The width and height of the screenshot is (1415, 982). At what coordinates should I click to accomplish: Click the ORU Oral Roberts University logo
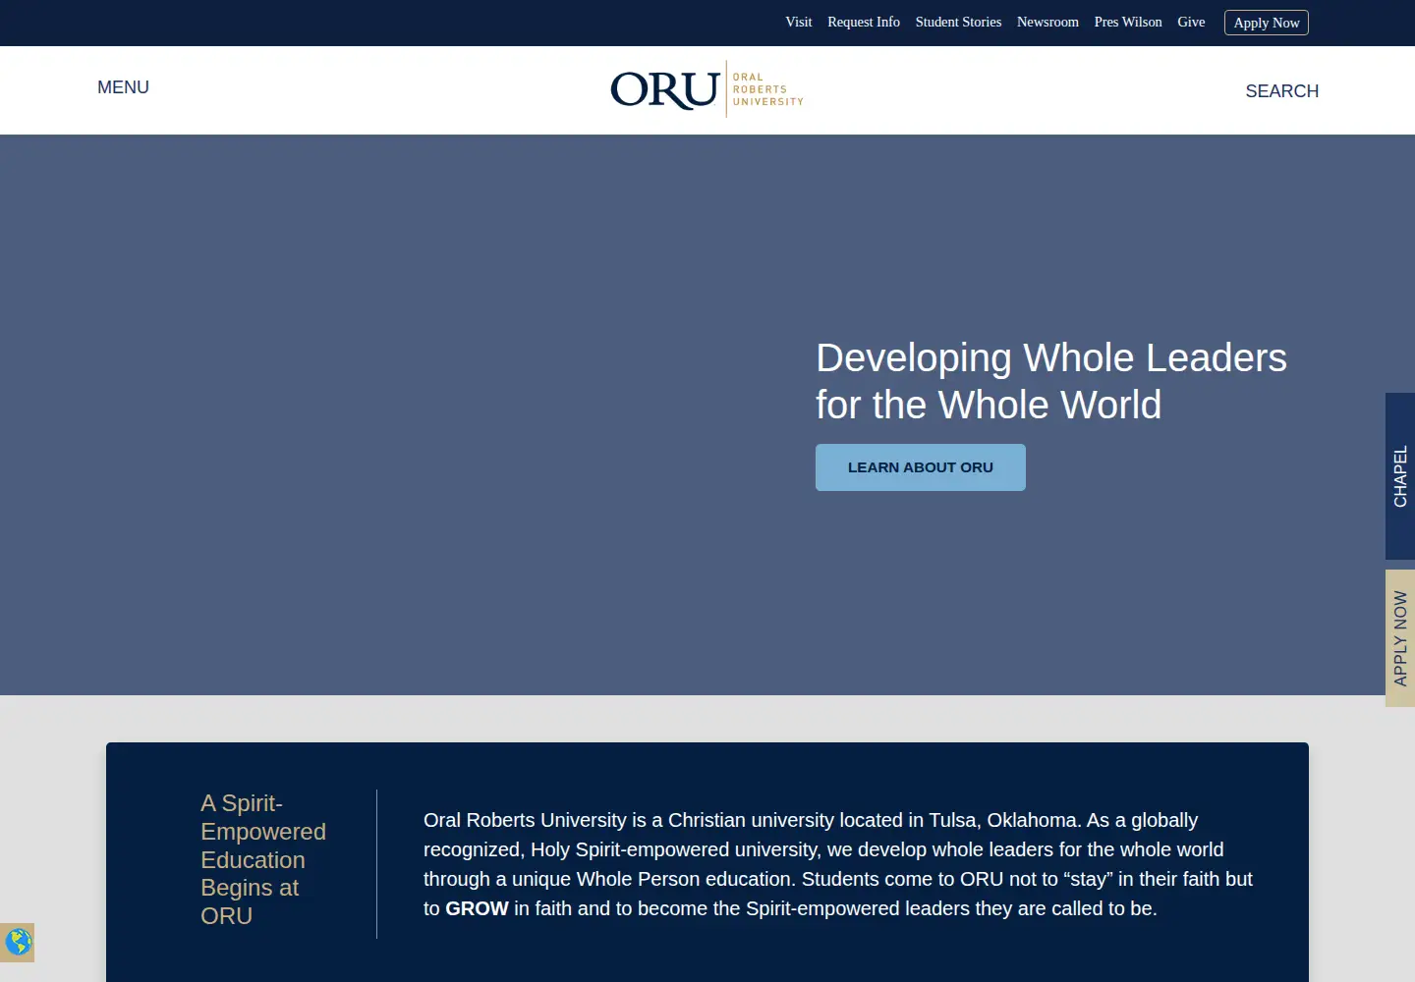[707, 89]
